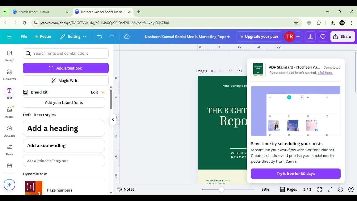Launch the Canva AI assistant sparkle button
Image resolution: width=357 pixels, height=201 pixels.
(x=9, y=185)
